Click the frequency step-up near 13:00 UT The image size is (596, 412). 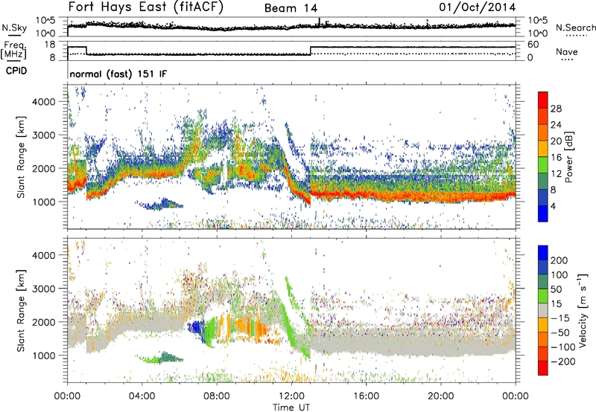[311, 51]
